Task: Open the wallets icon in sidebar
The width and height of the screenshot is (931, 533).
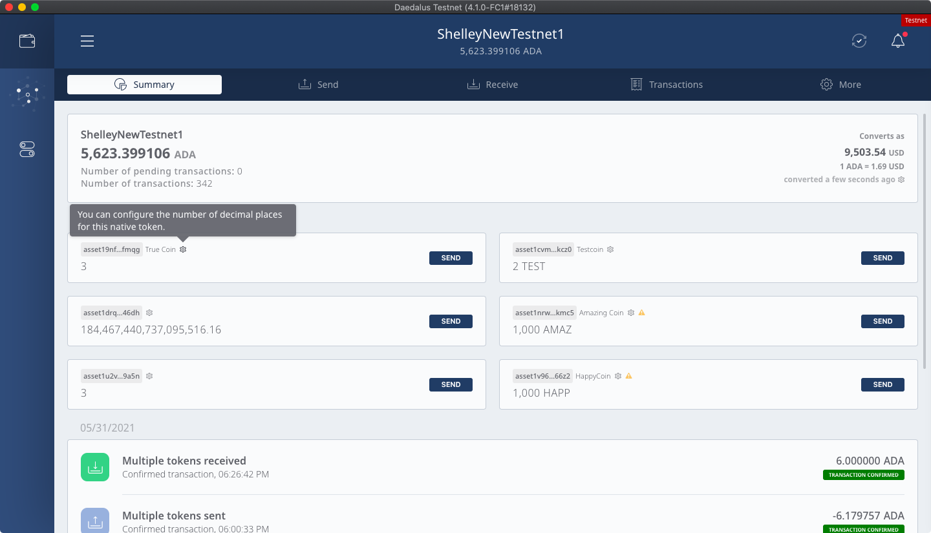Action: click(27, 41)
